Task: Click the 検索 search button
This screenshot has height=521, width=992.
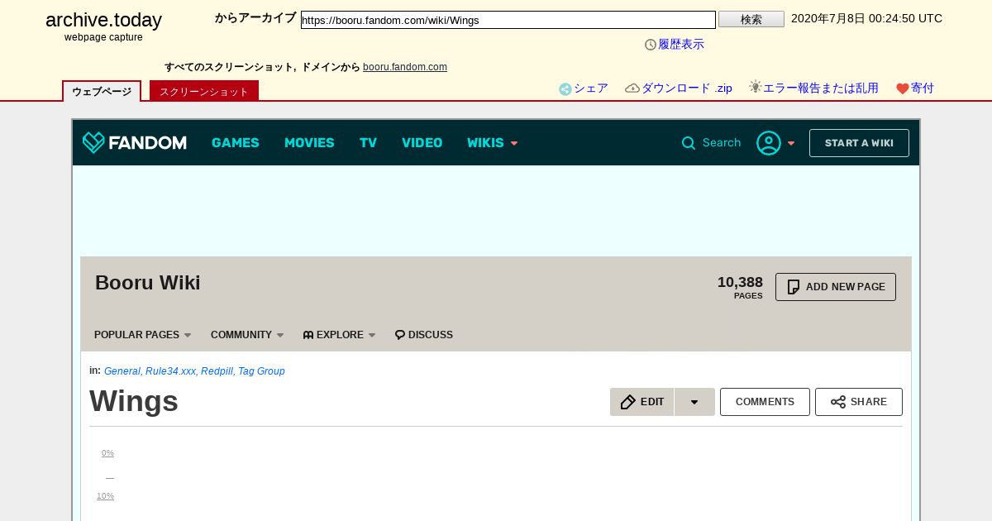Action: 751,19
